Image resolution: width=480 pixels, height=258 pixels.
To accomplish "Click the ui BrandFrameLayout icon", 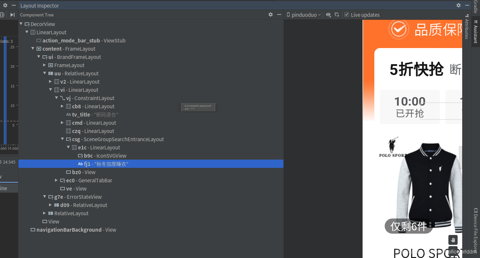I will coord(45,57).
